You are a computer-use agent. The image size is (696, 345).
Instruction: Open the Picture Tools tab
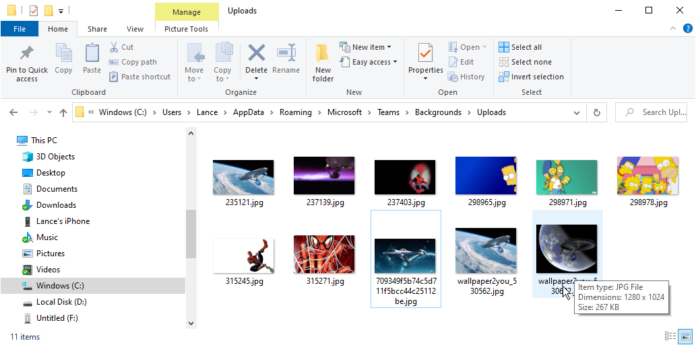click(x=187, y=29)
